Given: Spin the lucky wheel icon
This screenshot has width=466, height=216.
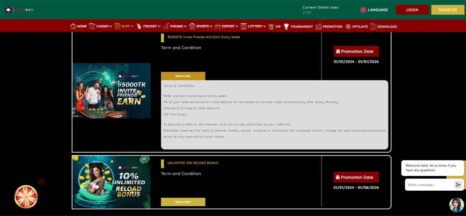Looking at the screenshot, I should 26,197.
